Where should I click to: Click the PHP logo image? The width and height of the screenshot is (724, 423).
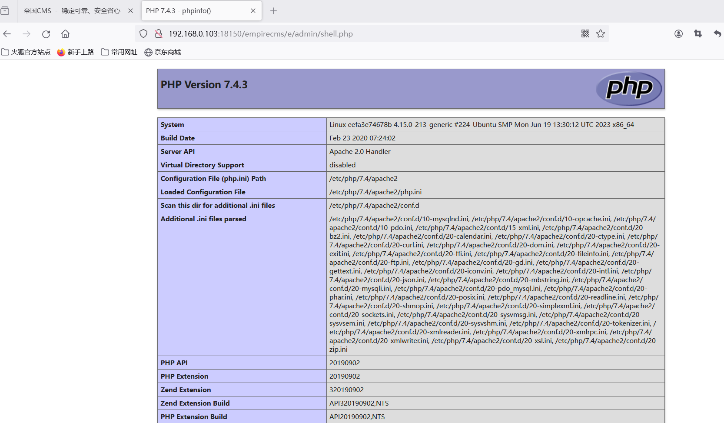(x=628, y=89)
